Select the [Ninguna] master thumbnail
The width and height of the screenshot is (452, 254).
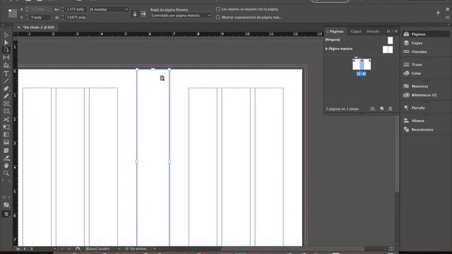[390, 40]
